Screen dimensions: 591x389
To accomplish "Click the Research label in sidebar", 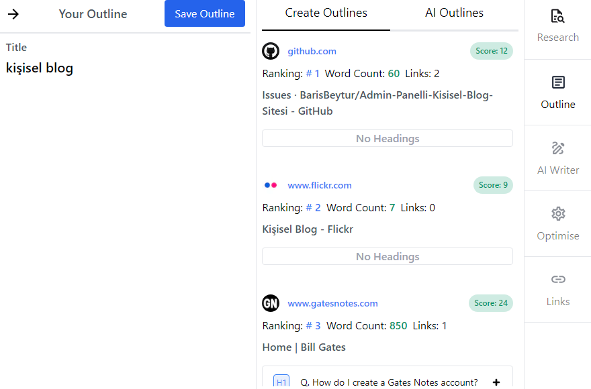I will (558, 38).
